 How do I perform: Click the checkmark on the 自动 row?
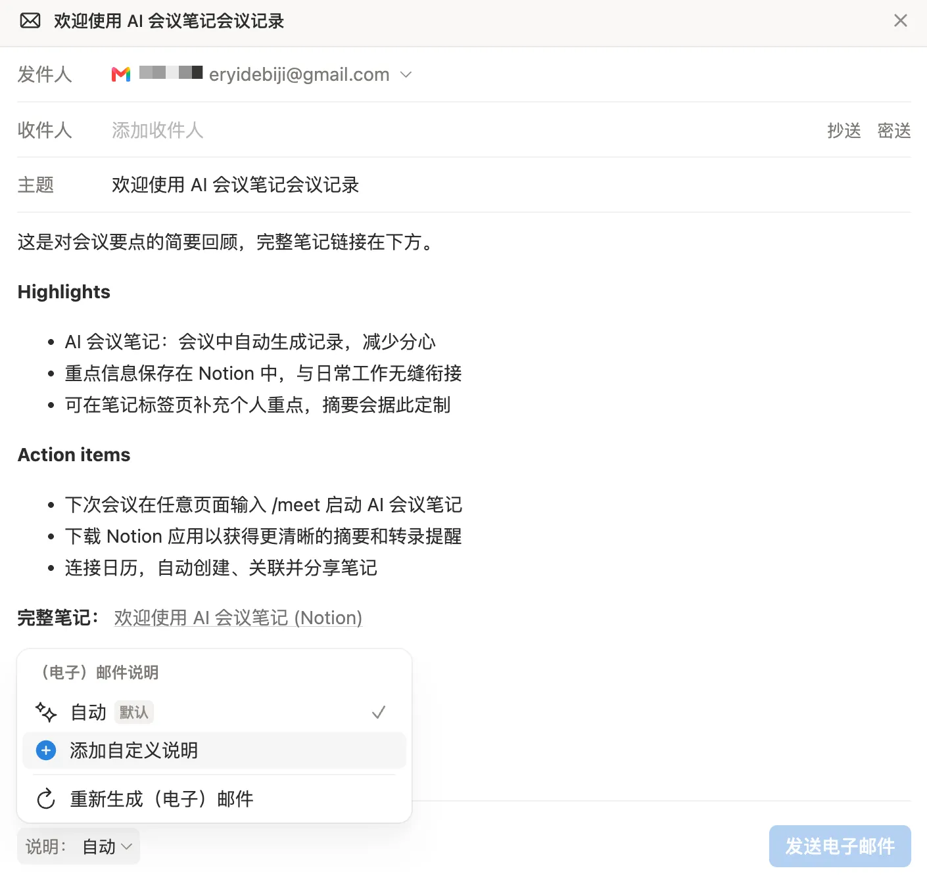(x=379, y=712)
